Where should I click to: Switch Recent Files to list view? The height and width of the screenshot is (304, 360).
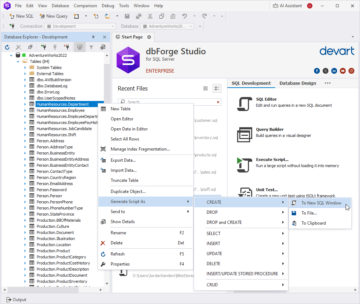[206, 88]
